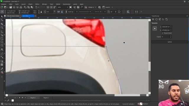Image resolution: width=189 pixels, height=106 pixels.
Task: Select the Color Eyedropper tool
Action: (2, 69)
